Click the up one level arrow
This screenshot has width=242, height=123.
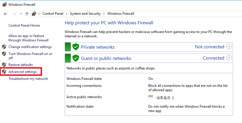point(27,14)
